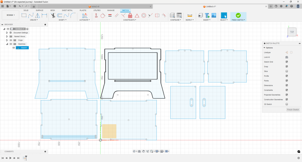Image resolution: width=302 pixels, height=162 pixels.
Task: Open the MODIFY dropdown menu
Action: 63,20
